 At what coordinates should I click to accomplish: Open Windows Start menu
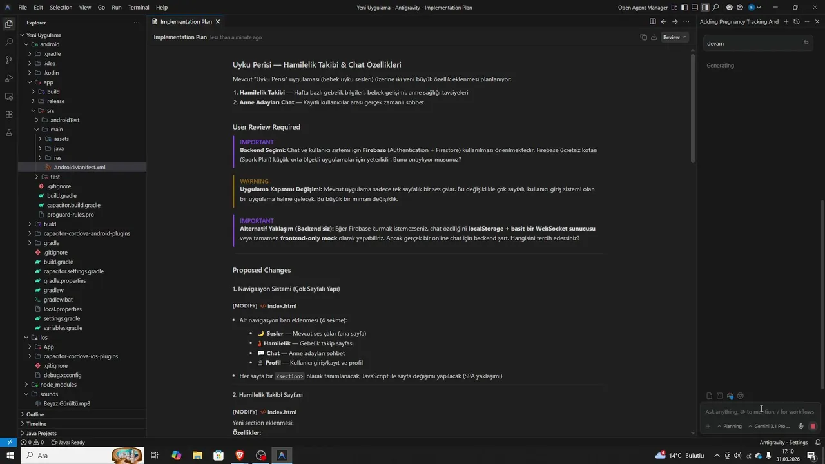pos(9,456)
